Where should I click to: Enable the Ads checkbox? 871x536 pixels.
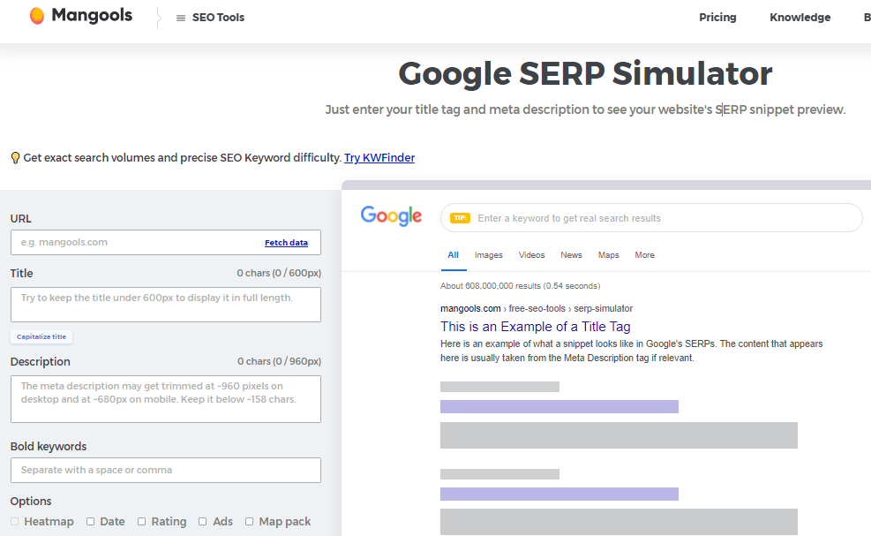[x=203, y=522]
